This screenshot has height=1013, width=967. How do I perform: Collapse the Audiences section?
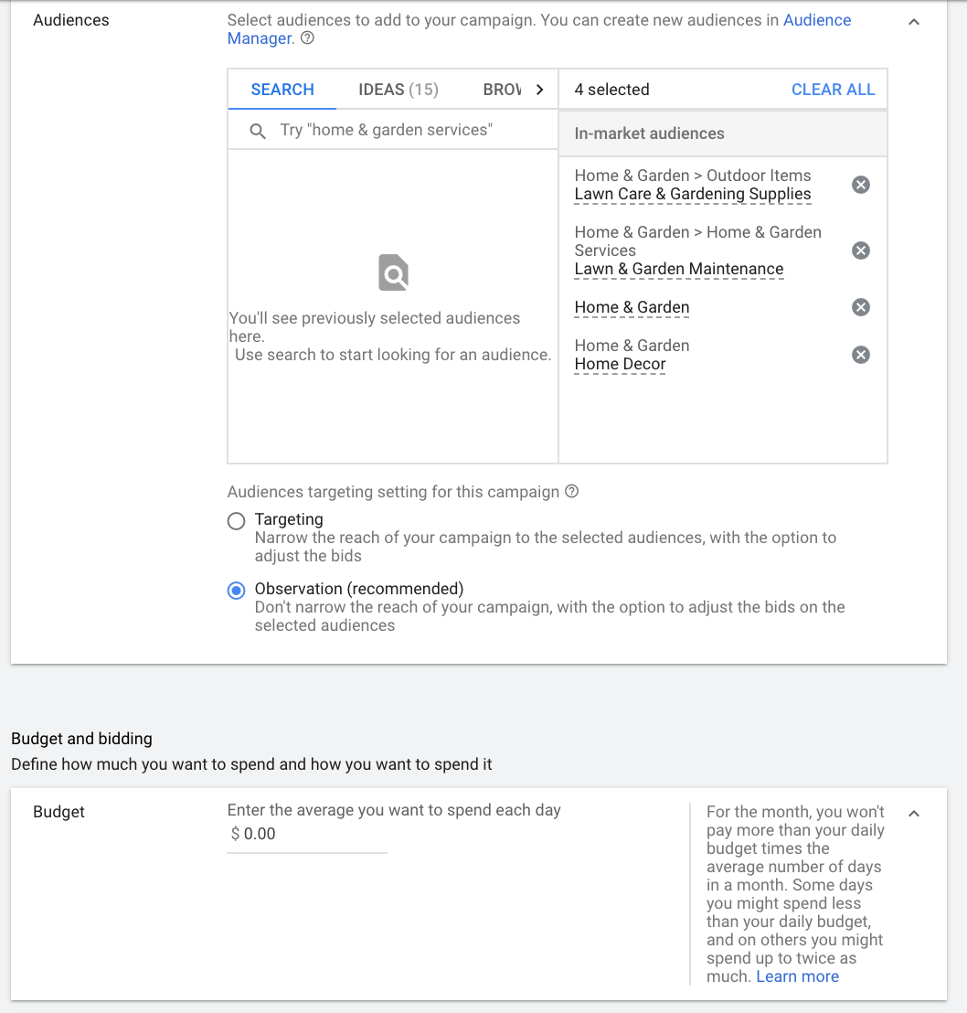click(x=914, y=21)
